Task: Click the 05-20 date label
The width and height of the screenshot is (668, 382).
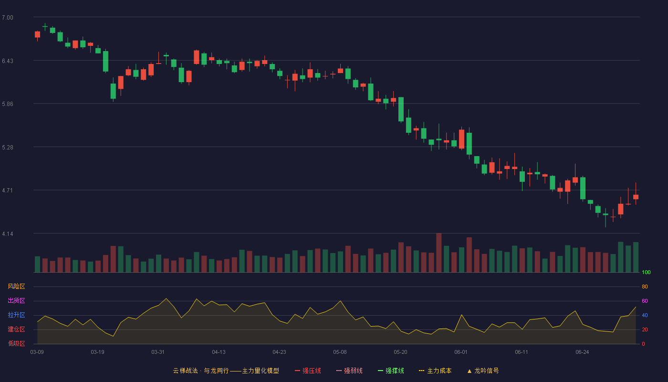Action: [400, 352]
